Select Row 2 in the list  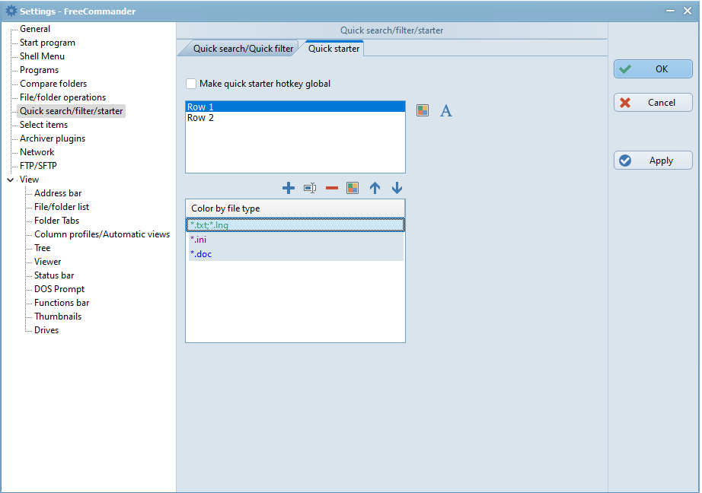pos(295,118)
